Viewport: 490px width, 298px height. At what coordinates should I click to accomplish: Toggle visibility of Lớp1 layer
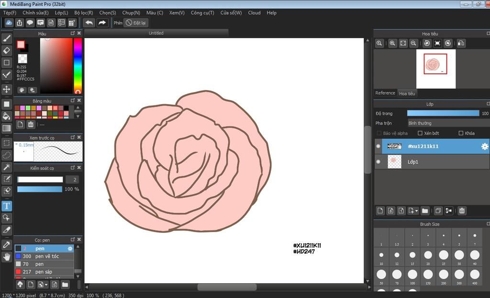tap(378, 162)
